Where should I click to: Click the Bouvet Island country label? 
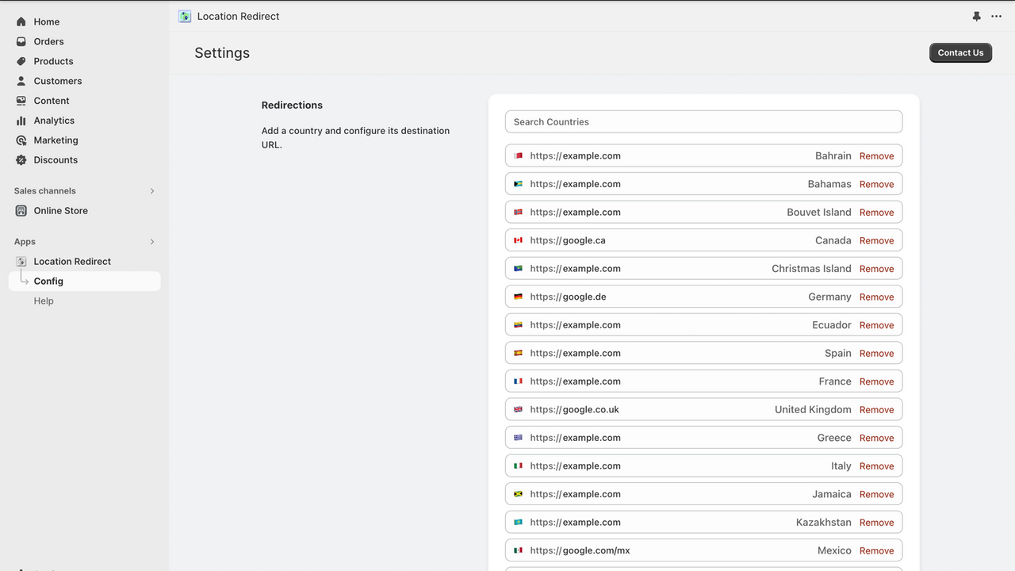pos(819,213)
